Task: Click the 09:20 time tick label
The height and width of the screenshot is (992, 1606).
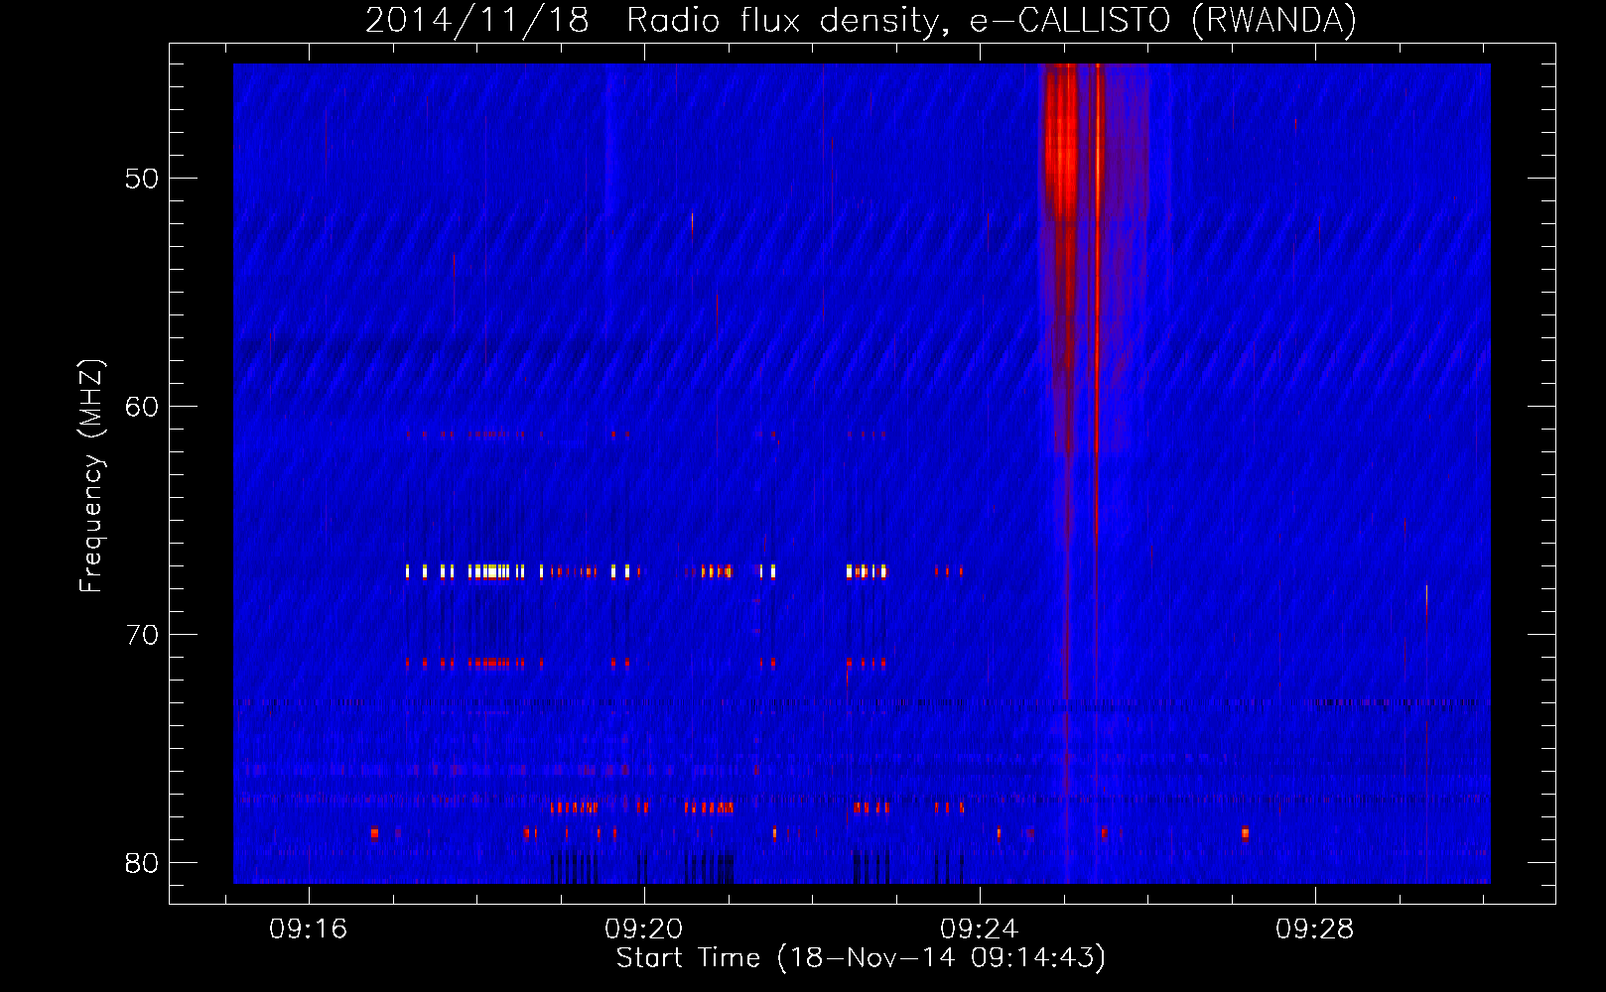Action: 644,930
